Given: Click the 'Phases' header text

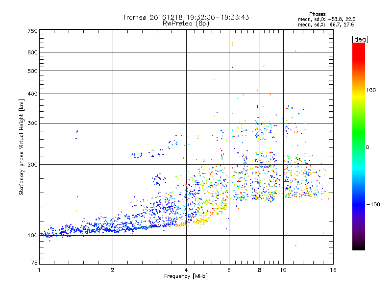Looking at the screenshot, I should [317, 14].
